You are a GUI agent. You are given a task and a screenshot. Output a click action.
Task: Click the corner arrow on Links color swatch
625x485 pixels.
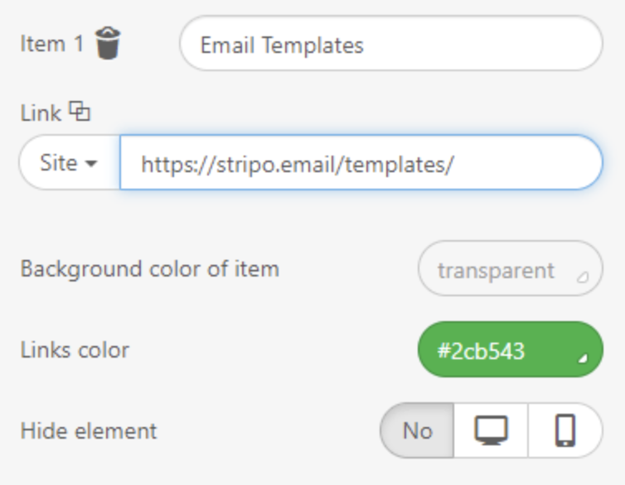click(x=583, y=358)
